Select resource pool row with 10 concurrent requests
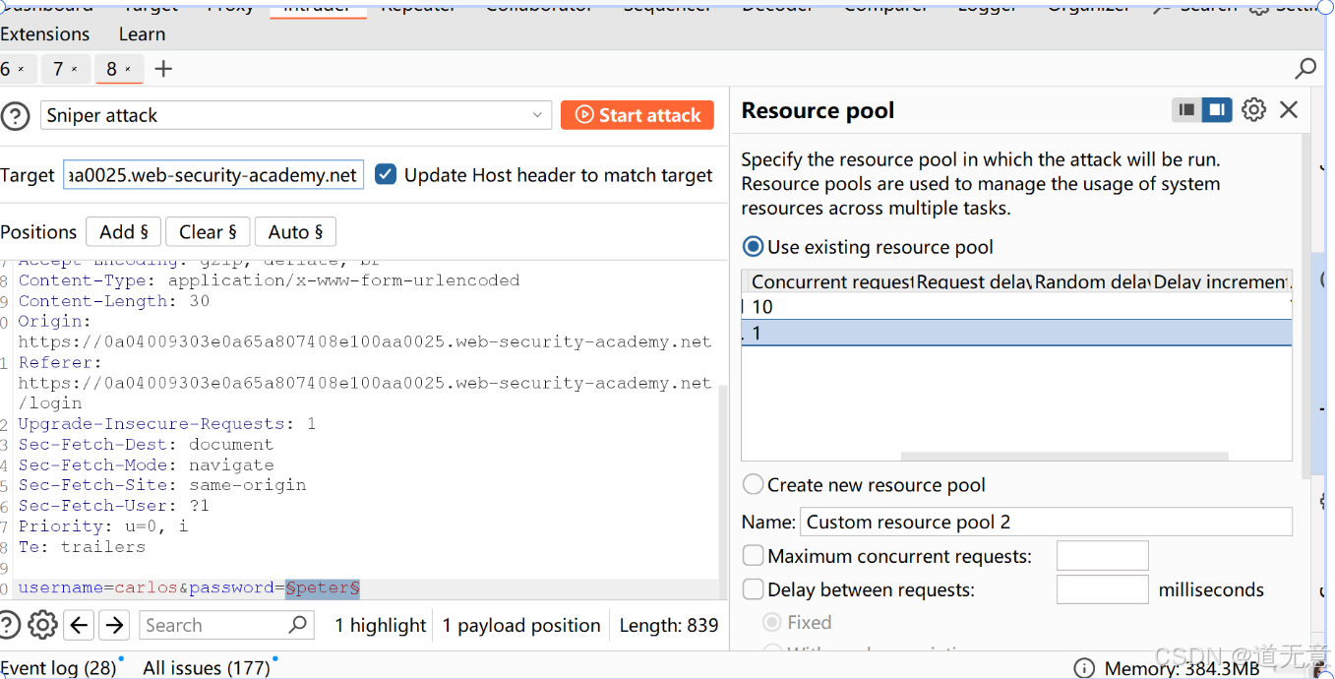Screen dimensions: 1335x679 1016,306
